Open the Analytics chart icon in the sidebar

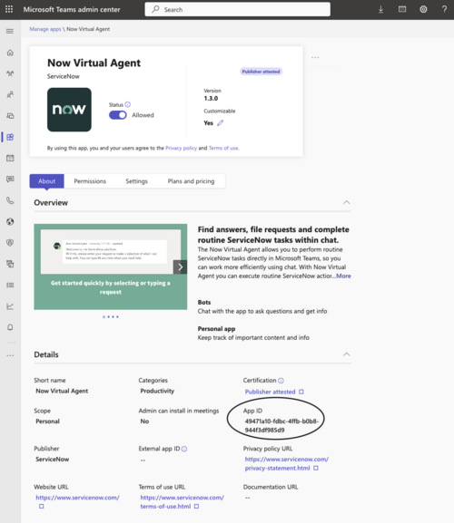(x=10, y=306)
